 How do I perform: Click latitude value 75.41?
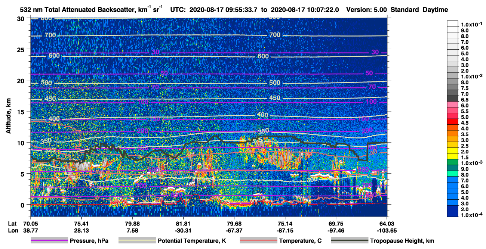click(81, 223)
